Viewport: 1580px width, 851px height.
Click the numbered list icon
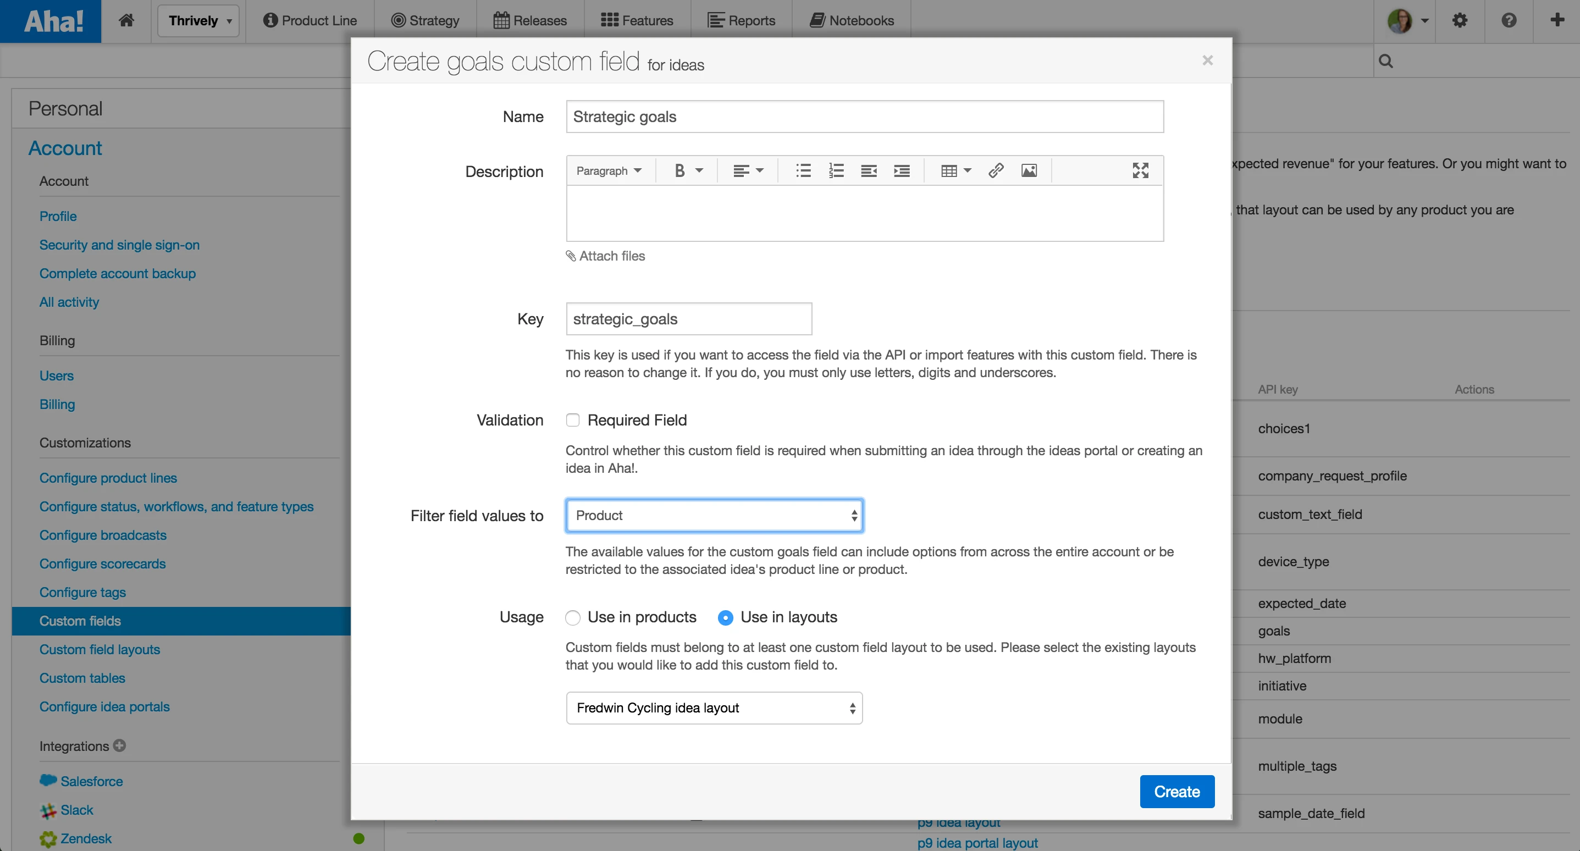836,170
